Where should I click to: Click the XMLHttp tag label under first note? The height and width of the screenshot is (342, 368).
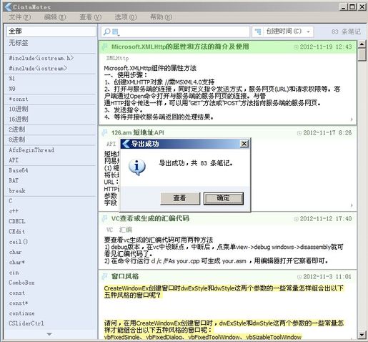point(117,58)
